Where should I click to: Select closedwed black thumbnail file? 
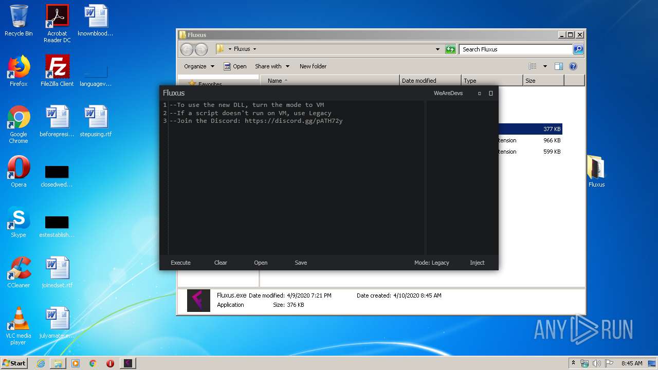tap(57, 176)
